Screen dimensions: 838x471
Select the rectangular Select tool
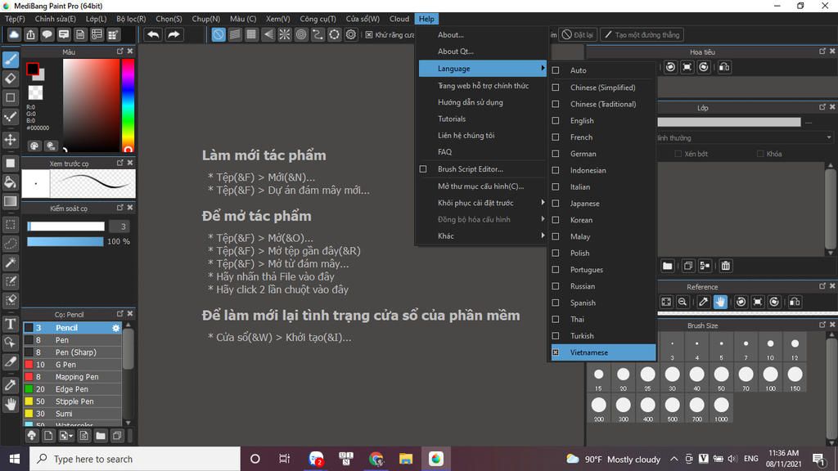pos(11,225)
